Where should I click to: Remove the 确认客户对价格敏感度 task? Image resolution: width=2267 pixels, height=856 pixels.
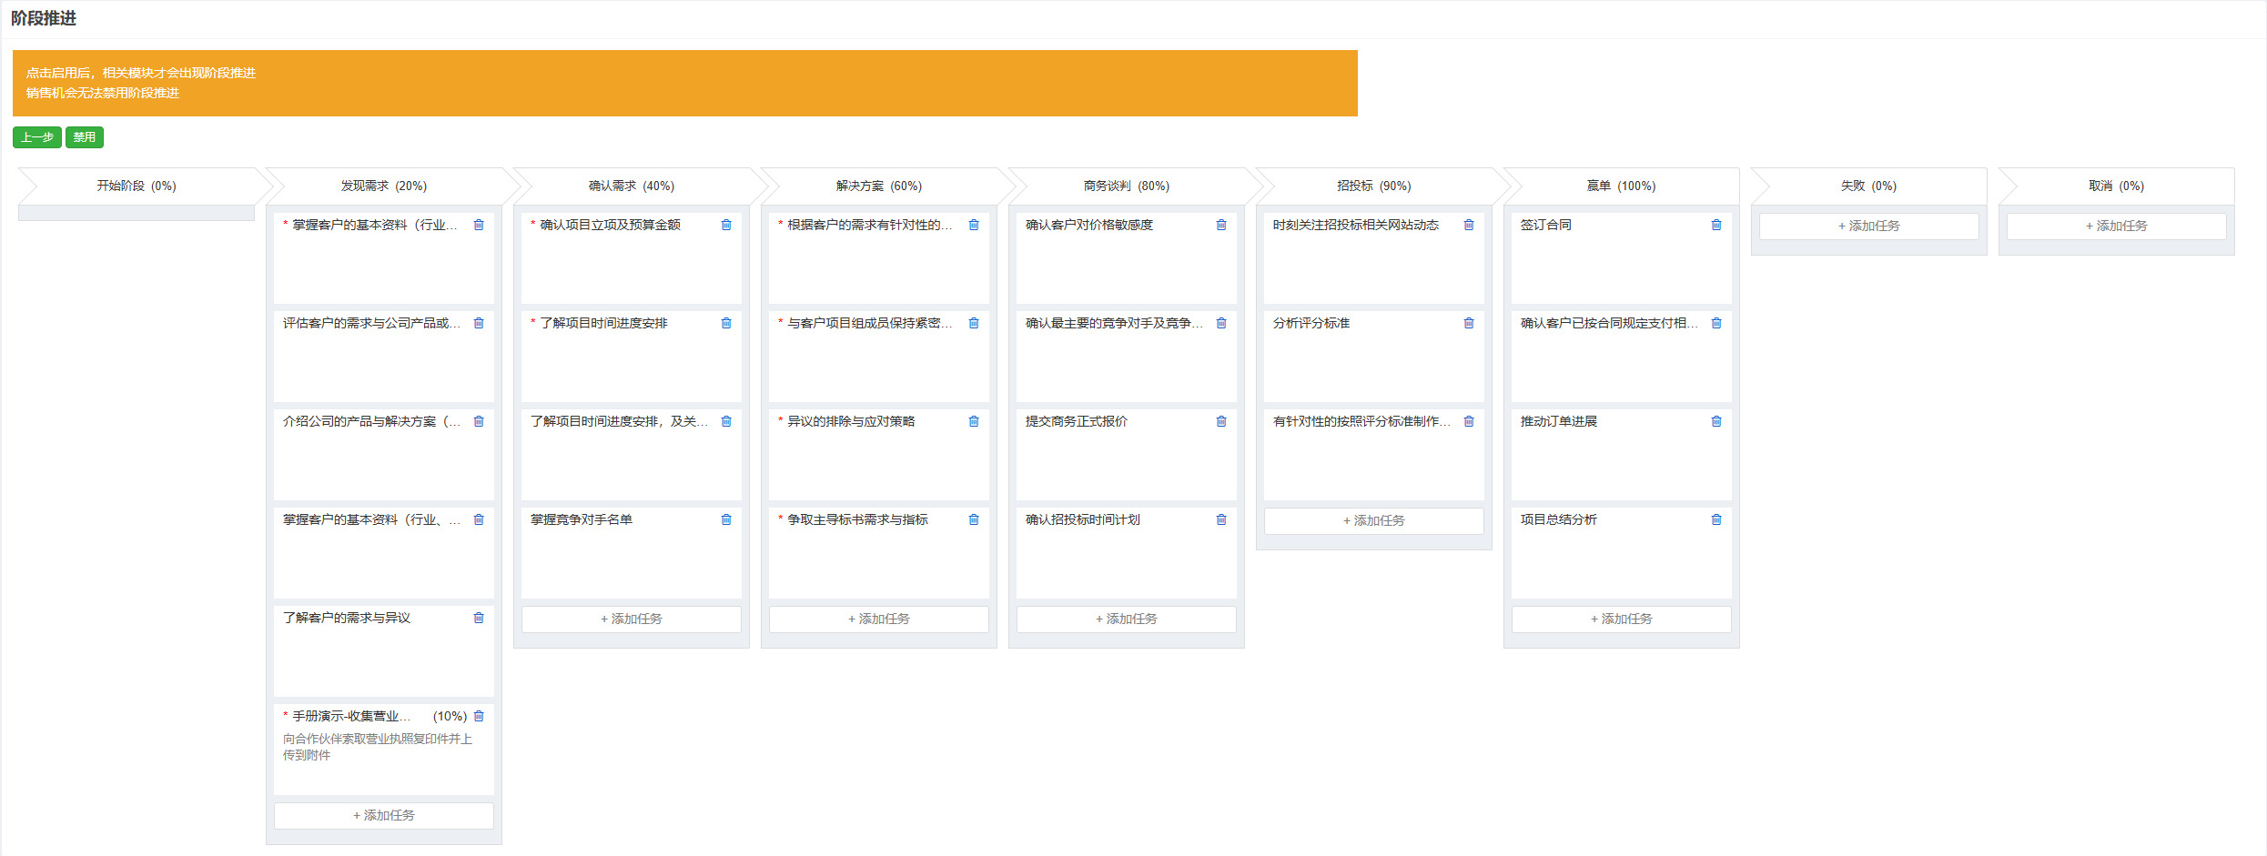click(1221, 225)
